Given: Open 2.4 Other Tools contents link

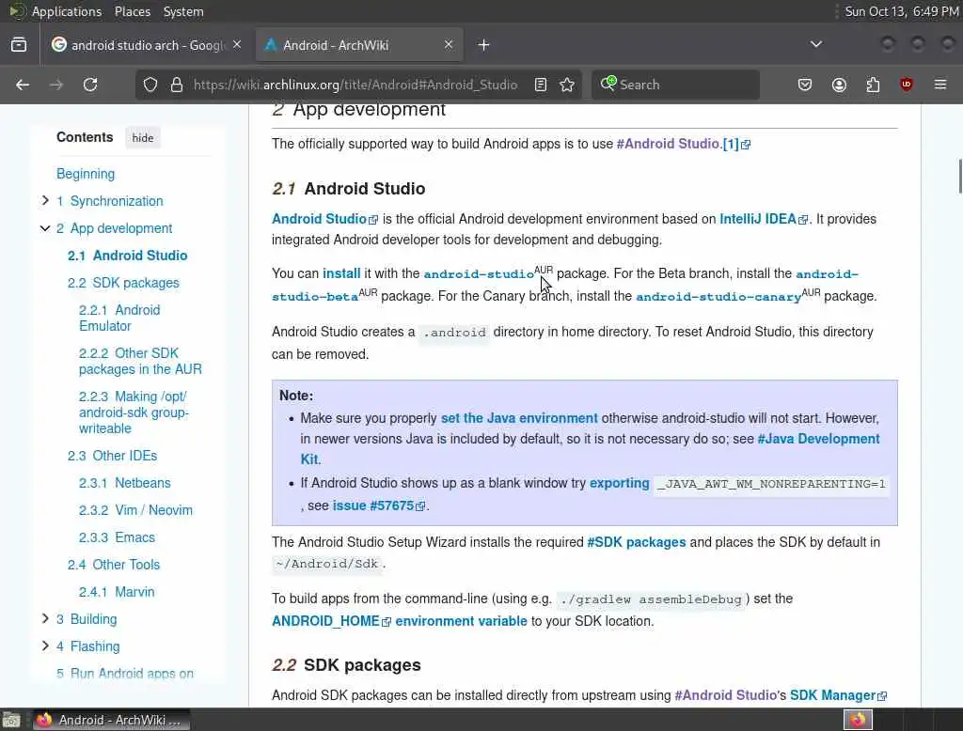Looking at the screenshot, I should click(x=114, y=565).
